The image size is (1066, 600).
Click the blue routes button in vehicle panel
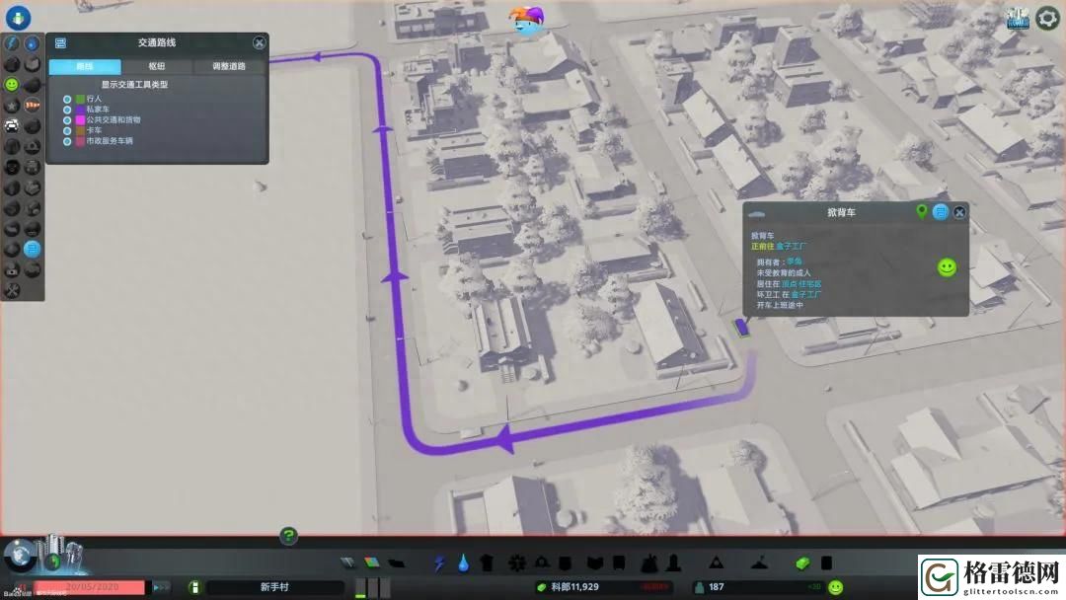click(x=941, y=212)
